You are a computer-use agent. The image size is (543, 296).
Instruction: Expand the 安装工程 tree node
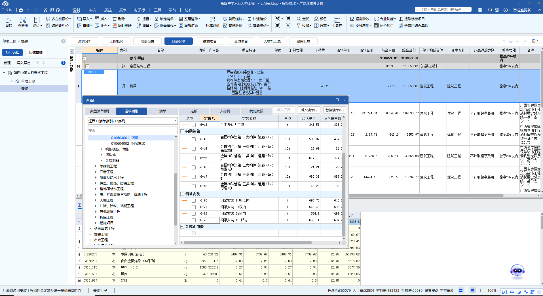90,234
